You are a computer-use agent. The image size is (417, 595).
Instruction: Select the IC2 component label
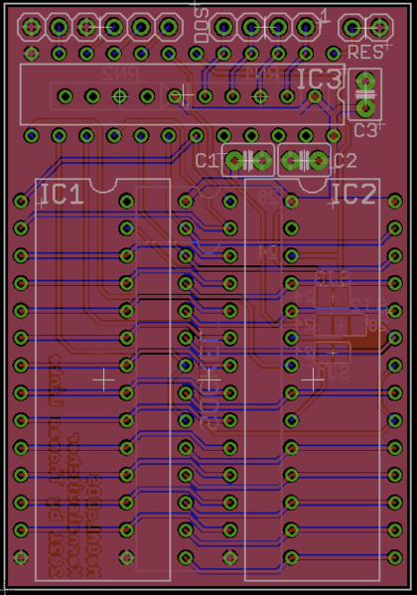click(x=354, y=194)
